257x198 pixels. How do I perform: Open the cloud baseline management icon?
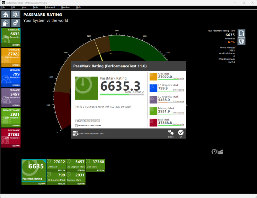[x=6, y=23]
